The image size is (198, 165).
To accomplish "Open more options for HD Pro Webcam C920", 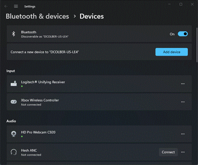I will click(183, 134).
